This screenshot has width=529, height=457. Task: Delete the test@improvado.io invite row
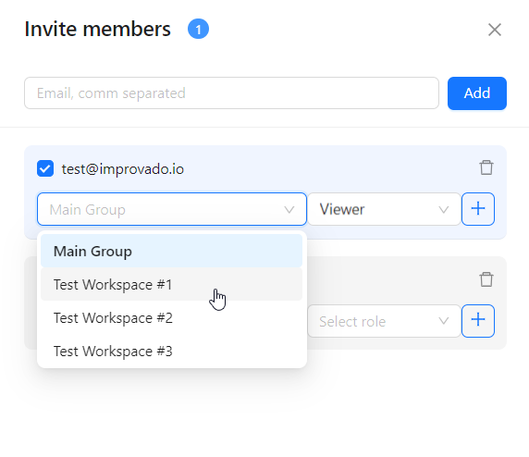[x=486, y=167]
